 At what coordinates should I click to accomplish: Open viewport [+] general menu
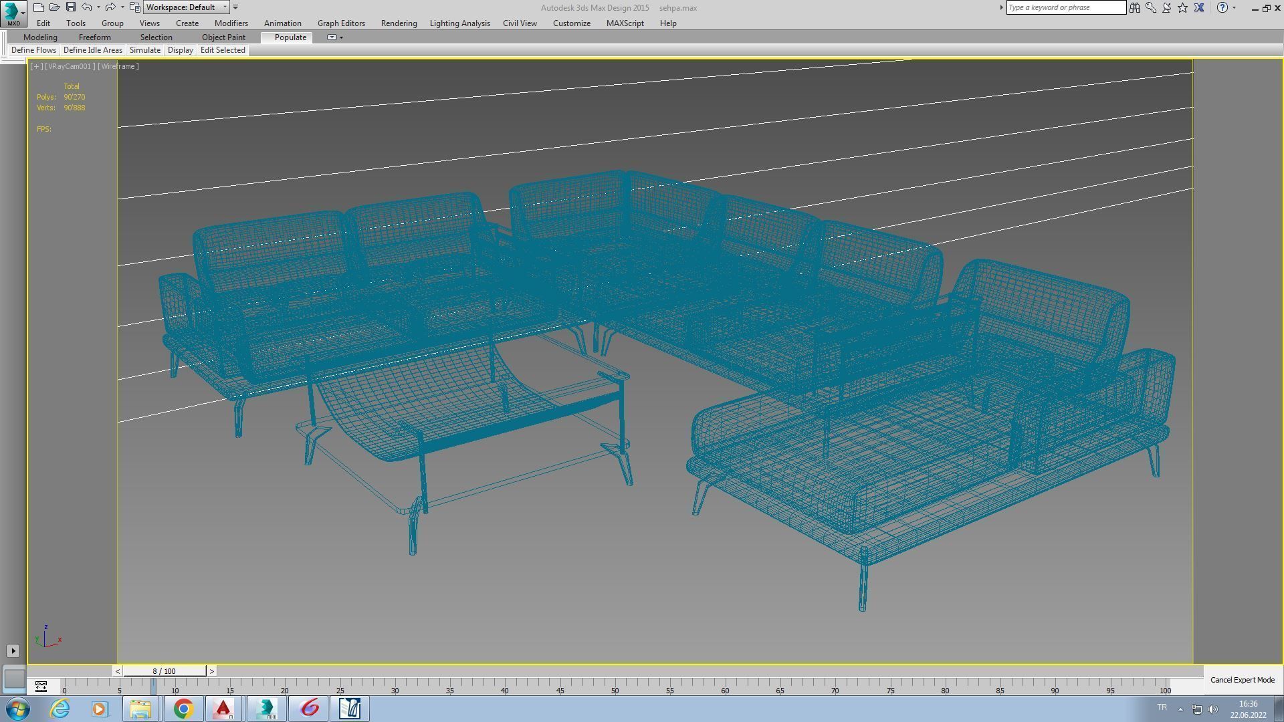37,66
